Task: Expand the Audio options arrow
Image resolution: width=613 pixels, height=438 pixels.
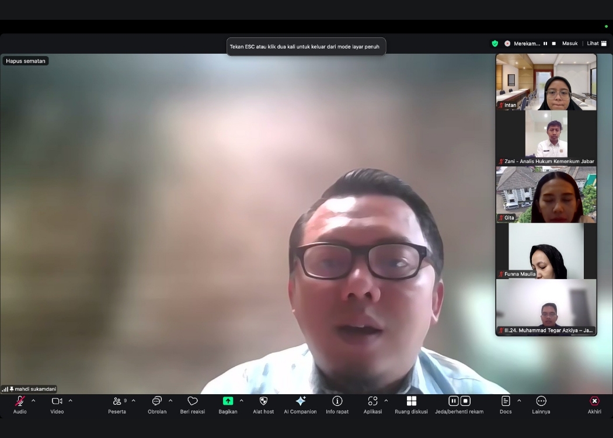Action: click(33, 401)
